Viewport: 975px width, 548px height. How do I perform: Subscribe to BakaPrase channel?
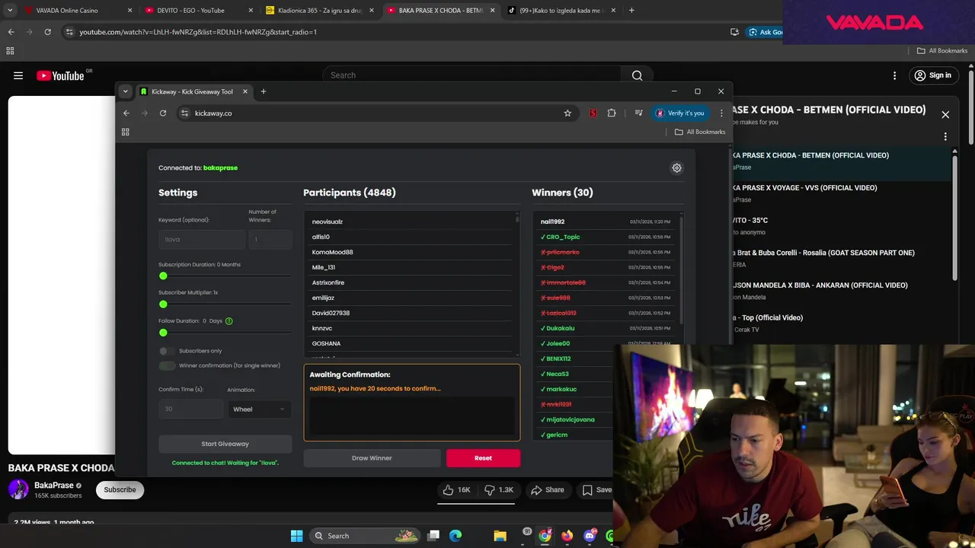coord(120,489)
